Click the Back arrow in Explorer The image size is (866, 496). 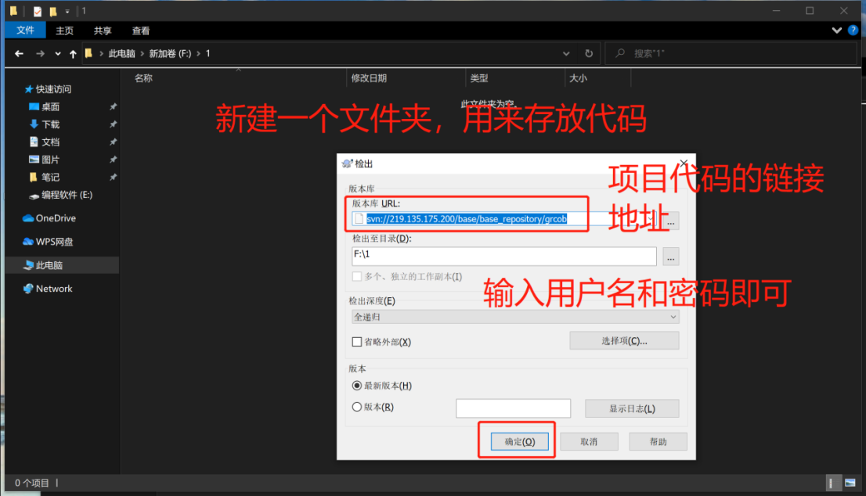tap(20, 53)
